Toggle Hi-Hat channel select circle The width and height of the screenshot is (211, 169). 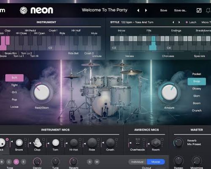tap(80, 139)
